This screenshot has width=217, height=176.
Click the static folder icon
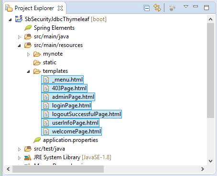[x=37, y=63]
